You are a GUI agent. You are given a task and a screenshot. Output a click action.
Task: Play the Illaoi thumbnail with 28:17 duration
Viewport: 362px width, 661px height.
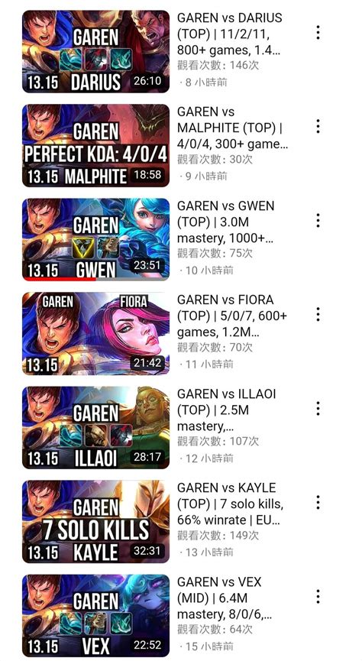click(x=95, y=427)
